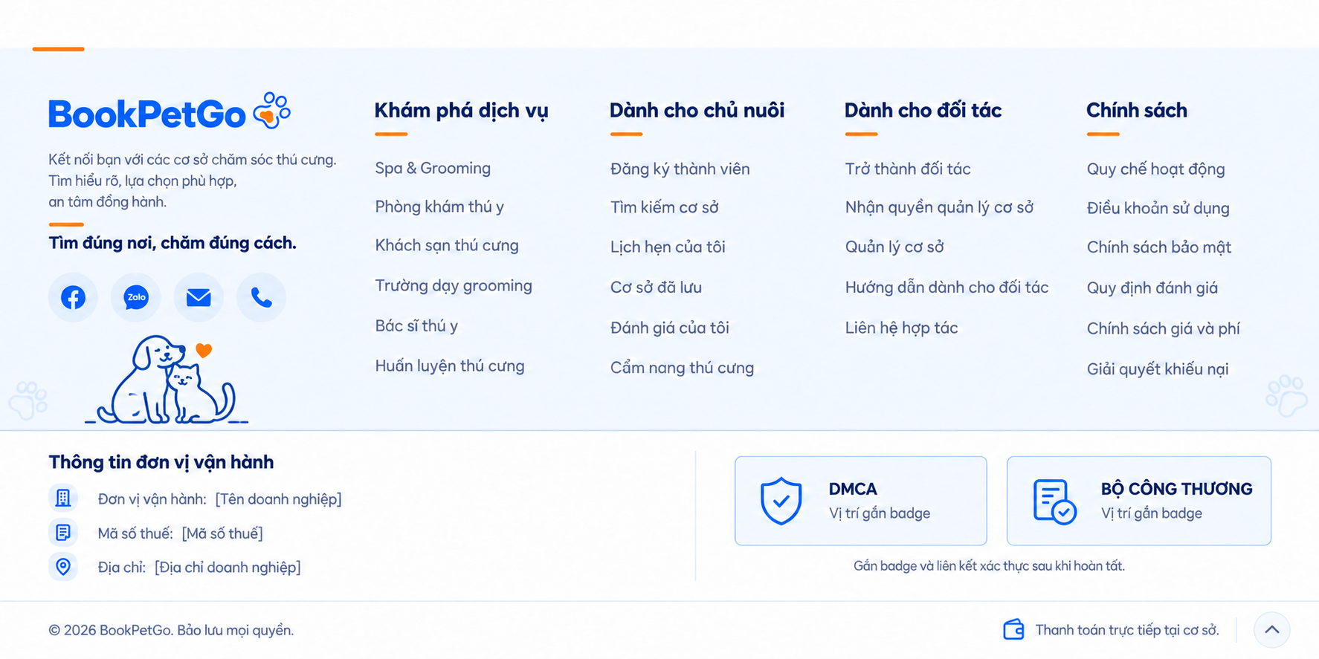Click the BookPetGo logo
Viewport: 1319px width, 659px height.
[170, 112]
